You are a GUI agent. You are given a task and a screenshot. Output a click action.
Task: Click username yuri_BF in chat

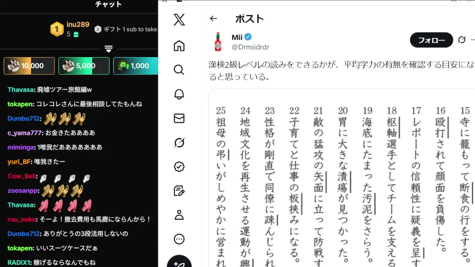coord(20,162)
